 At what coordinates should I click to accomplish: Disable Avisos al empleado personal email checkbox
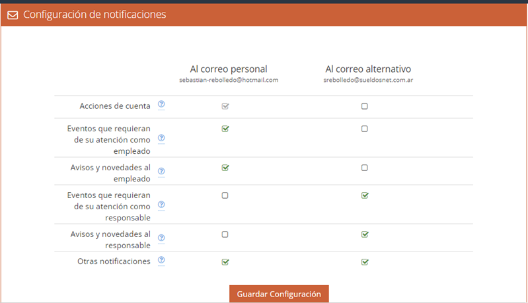coord(225,168)
